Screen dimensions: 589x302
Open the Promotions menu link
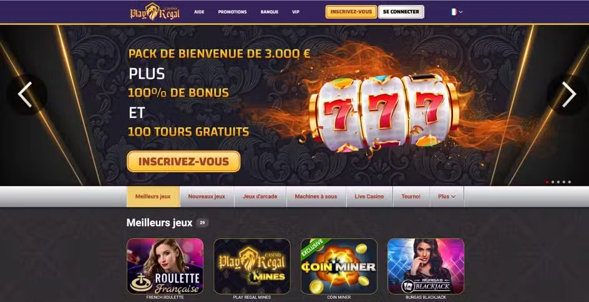tap(232, 12)
